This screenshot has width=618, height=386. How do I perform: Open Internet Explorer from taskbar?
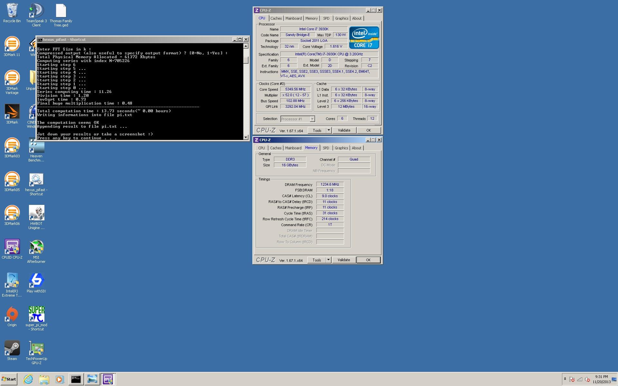click(28, 379)
